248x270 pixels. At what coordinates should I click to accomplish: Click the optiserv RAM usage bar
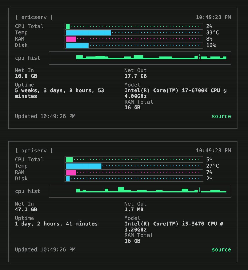click(134, 172)
